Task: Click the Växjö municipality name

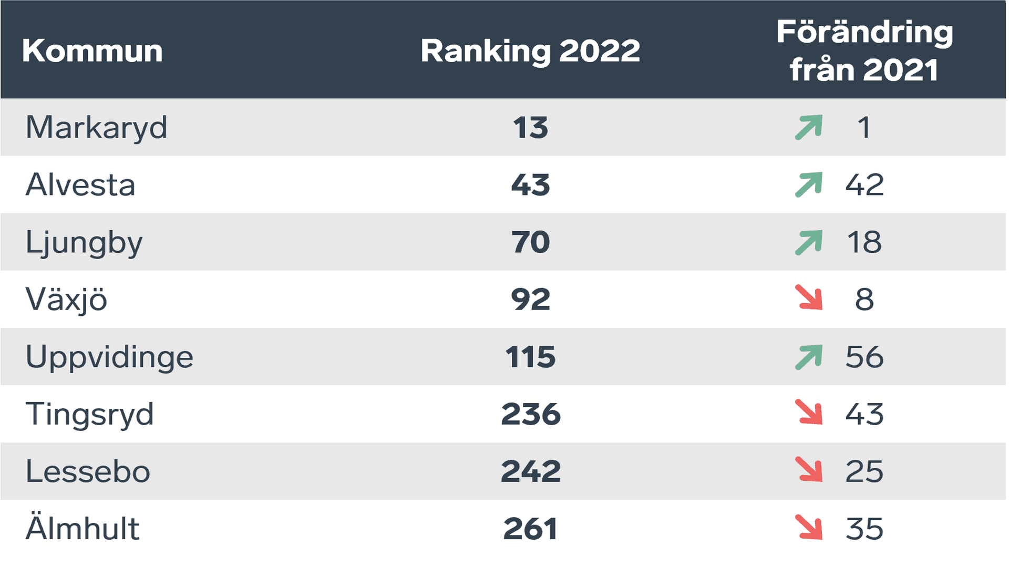Action: click(x=66, y=300)
